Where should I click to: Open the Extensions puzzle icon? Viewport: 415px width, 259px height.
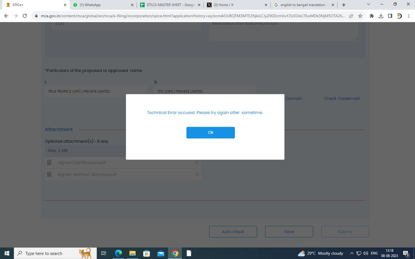(x=372, y=16)
